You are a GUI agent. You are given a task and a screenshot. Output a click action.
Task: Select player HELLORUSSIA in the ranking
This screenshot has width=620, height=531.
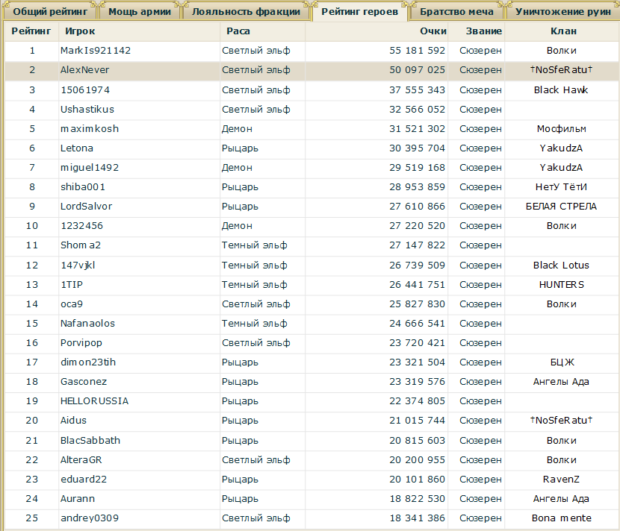coord(94,401)
